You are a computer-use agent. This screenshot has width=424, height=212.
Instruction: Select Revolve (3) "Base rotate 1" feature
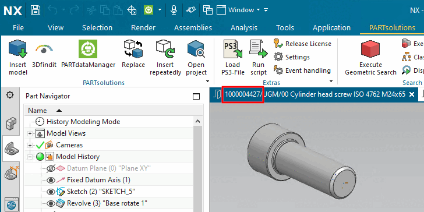tap(107, 203)
